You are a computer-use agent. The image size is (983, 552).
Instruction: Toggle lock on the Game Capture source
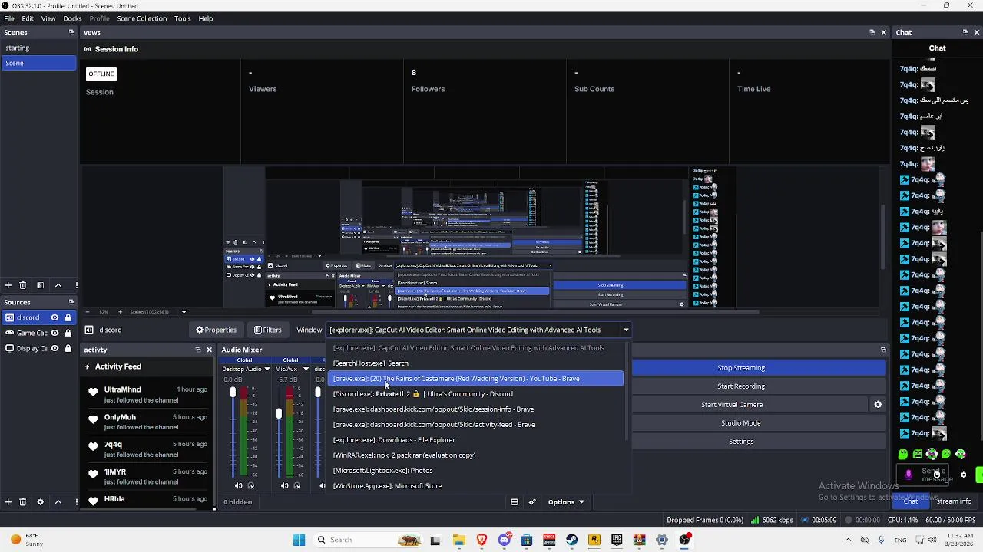(68, 333)
